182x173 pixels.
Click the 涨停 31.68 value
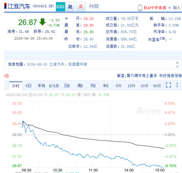(24, 32)
